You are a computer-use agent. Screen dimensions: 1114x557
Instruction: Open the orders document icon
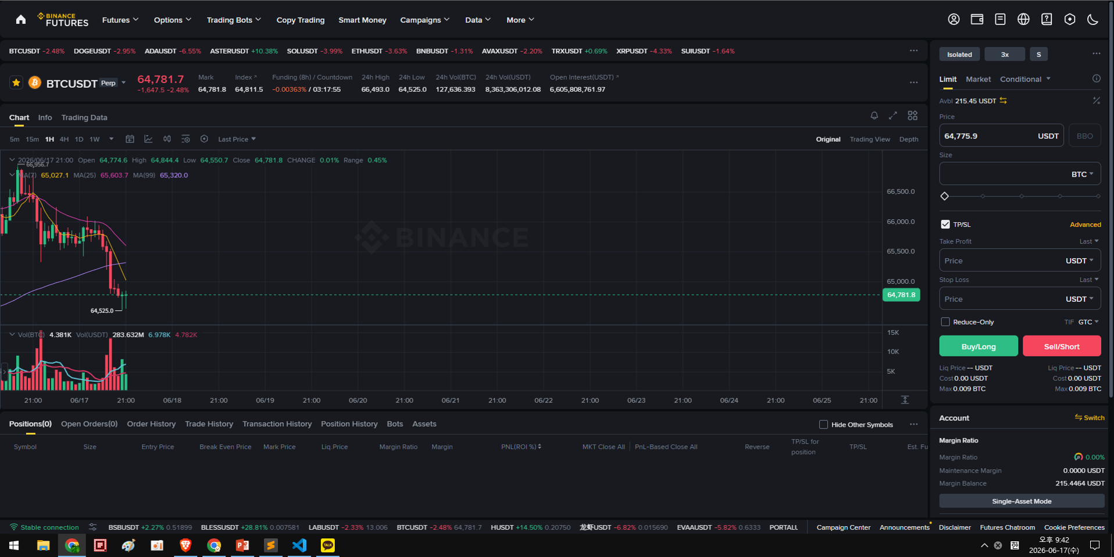tap(1000, 19)
